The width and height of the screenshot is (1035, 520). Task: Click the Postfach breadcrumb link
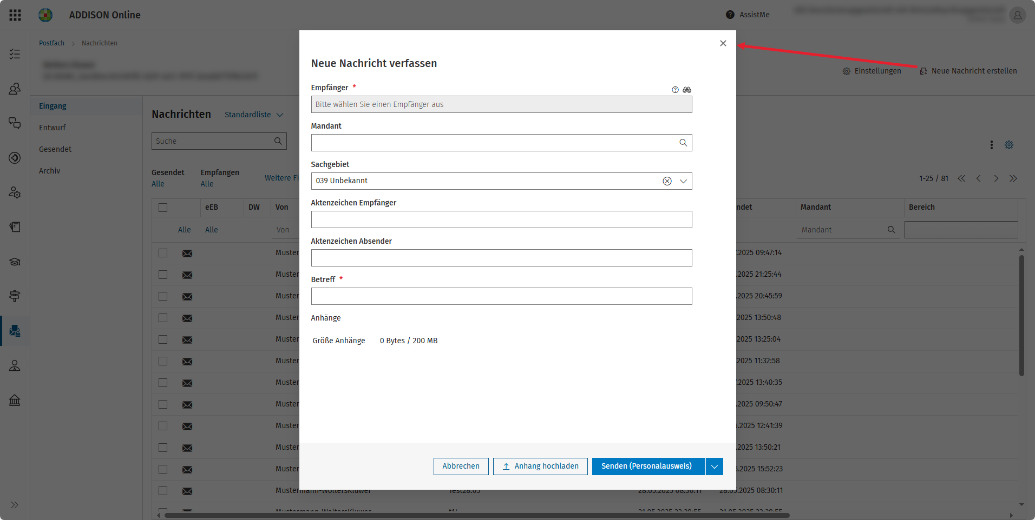click(51, 43)
